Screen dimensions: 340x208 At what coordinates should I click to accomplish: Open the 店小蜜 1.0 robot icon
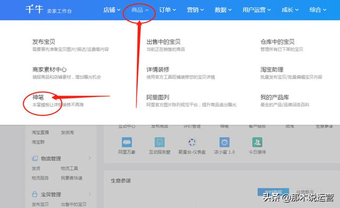pos(224,142)
